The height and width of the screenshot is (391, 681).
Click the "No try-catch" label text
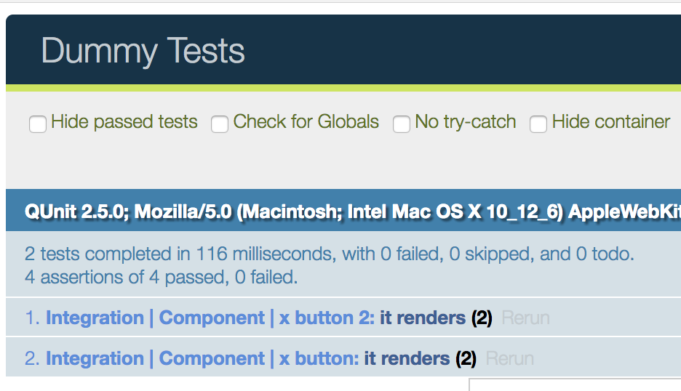pos(466,122)
